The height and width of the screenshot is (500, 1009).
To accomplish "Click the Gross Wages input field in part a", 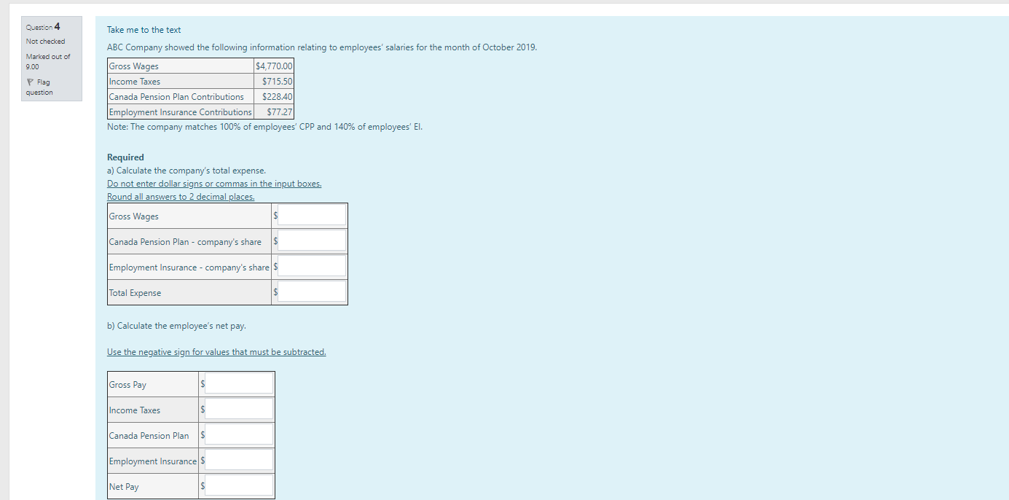I will (310, 214).
